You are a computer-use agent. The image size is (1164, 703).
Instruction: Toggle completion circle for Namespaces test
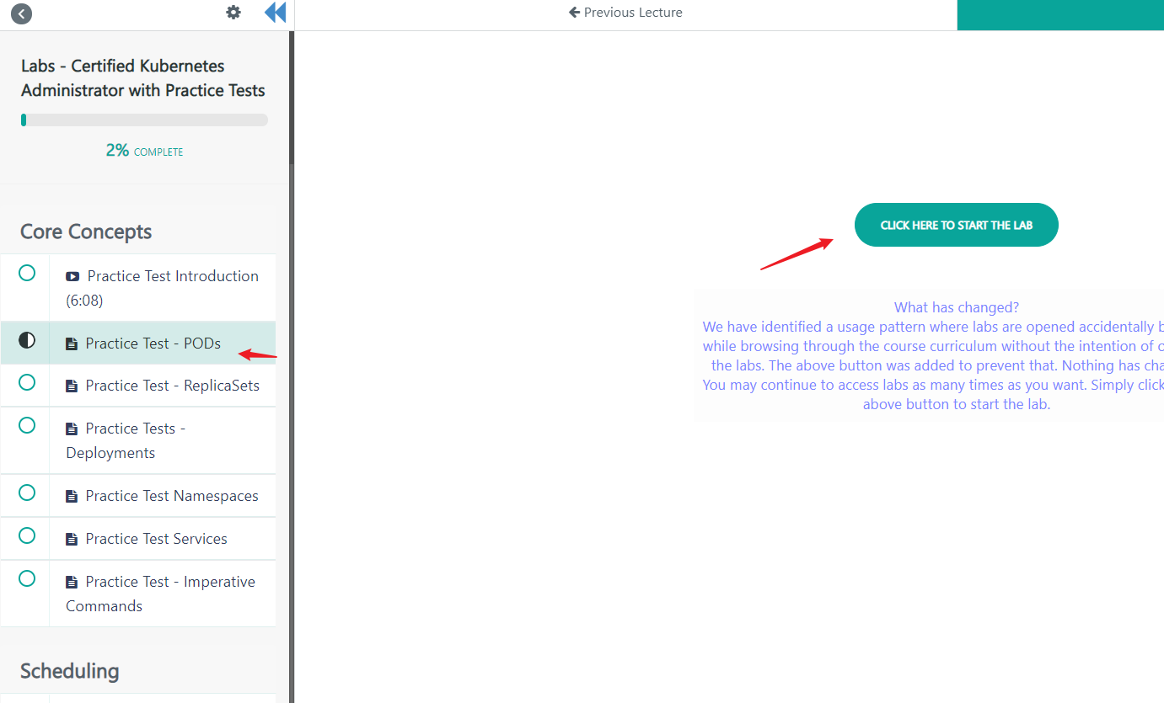click(27, 493)
